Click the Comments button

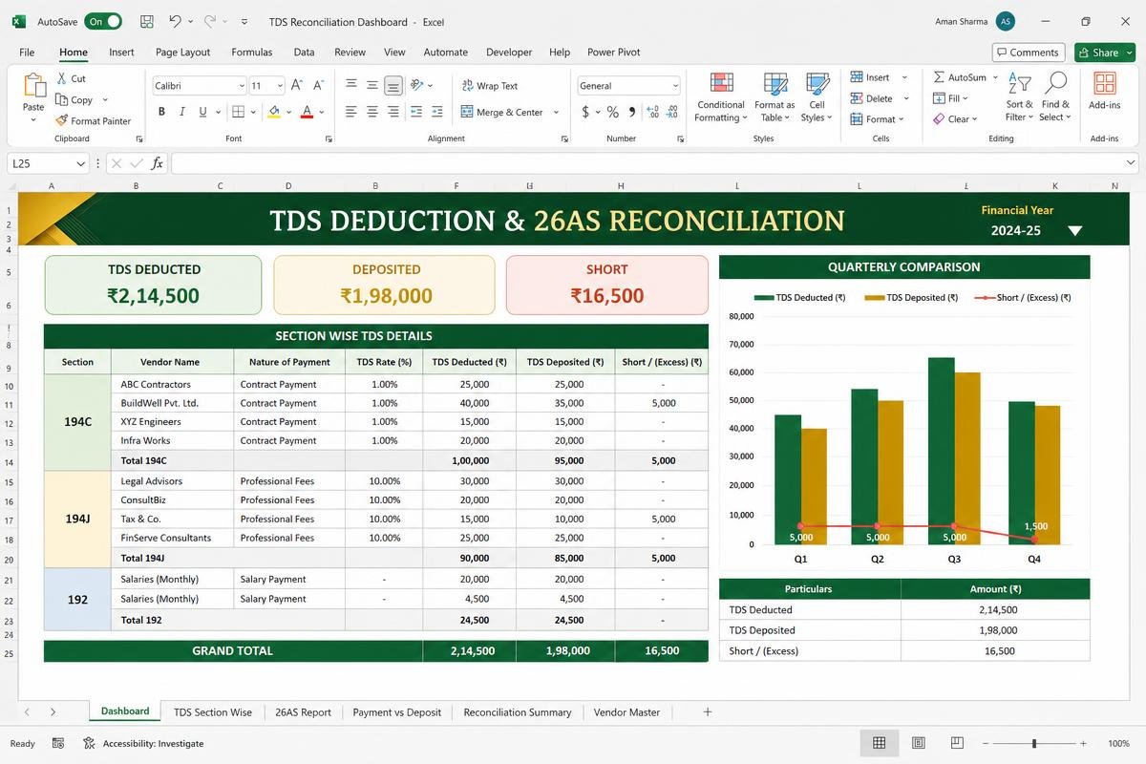tap(1028, 53)
